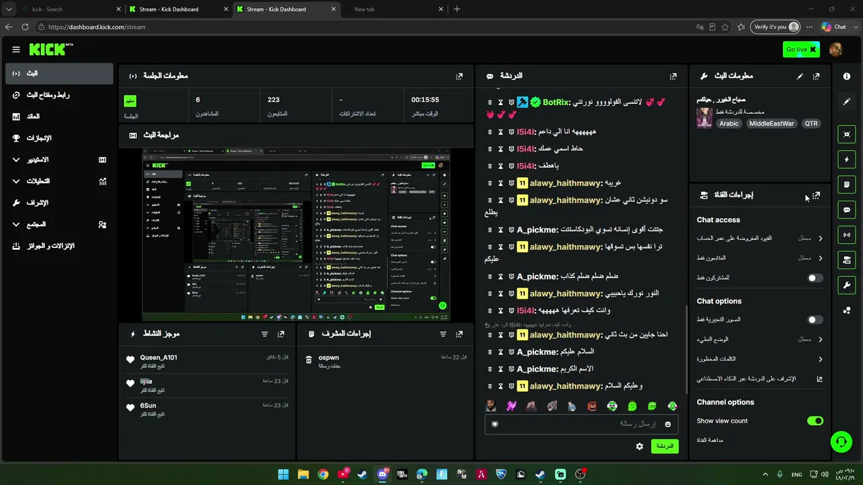Pop out the moderator actions panel
Image resolution: width=863 pixels, height=485 pixels.
[x=459, y=333]
